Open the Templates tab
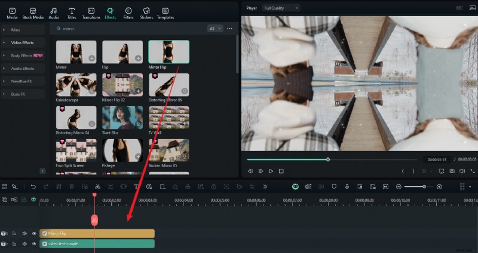The image size is (478, 253). 166,13
